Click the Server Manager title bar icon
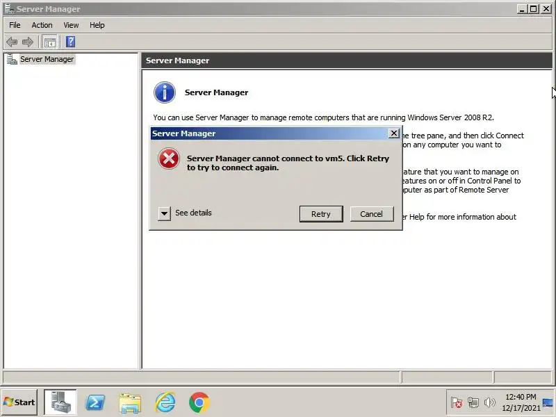 pos(10,8)
